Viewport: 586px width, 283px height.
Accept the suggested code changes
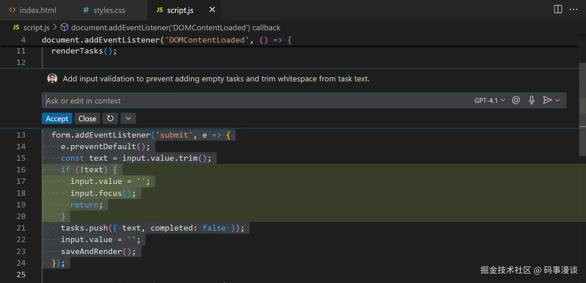(57, 119)
